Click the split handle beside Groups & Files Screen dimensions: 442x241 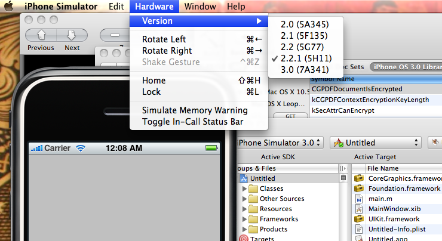[x=343, y=168]
